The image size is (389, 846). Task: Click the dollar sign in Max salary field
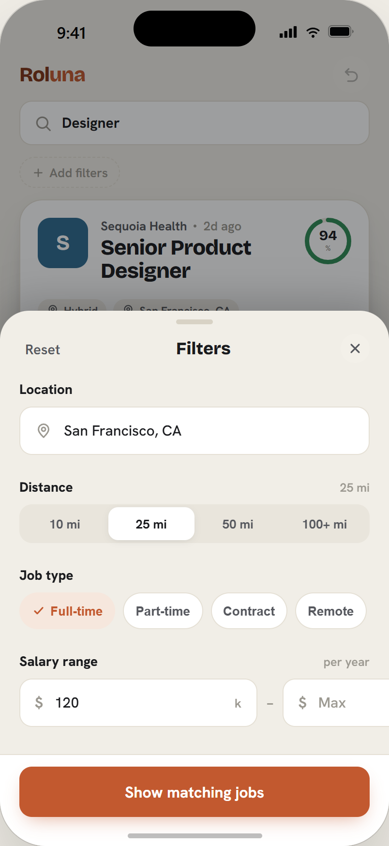pyautogui.click(x=302, y=703)
